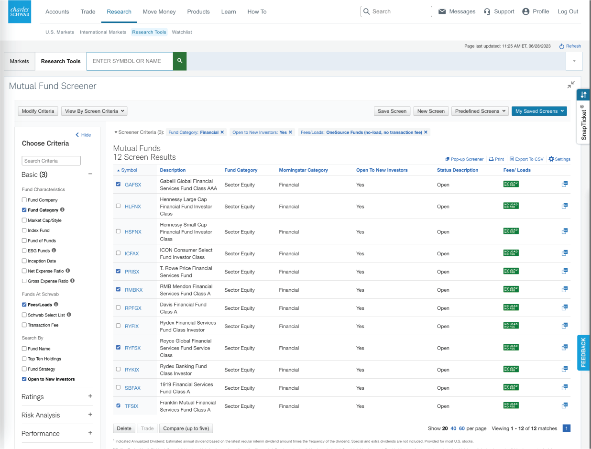This screenshot has width=591, height=449.
Task: Open the Trade menu
Action: 88,11
